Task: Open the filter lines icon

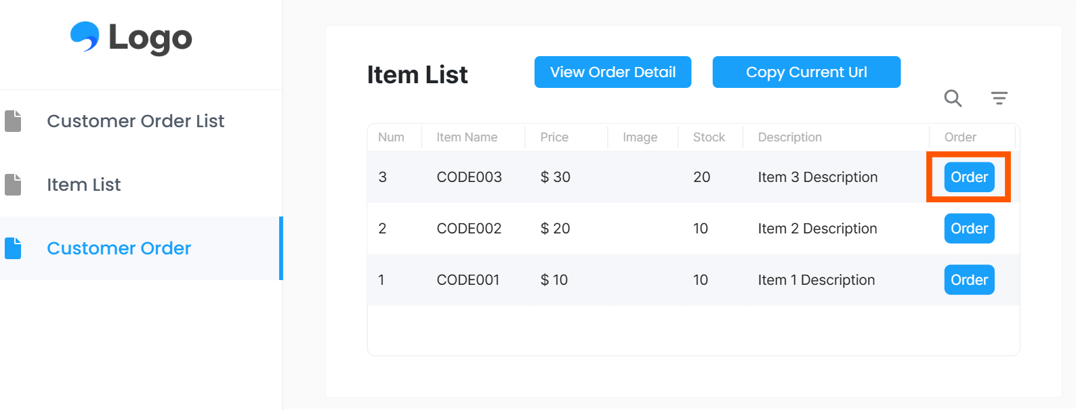Action: [999, 98]
